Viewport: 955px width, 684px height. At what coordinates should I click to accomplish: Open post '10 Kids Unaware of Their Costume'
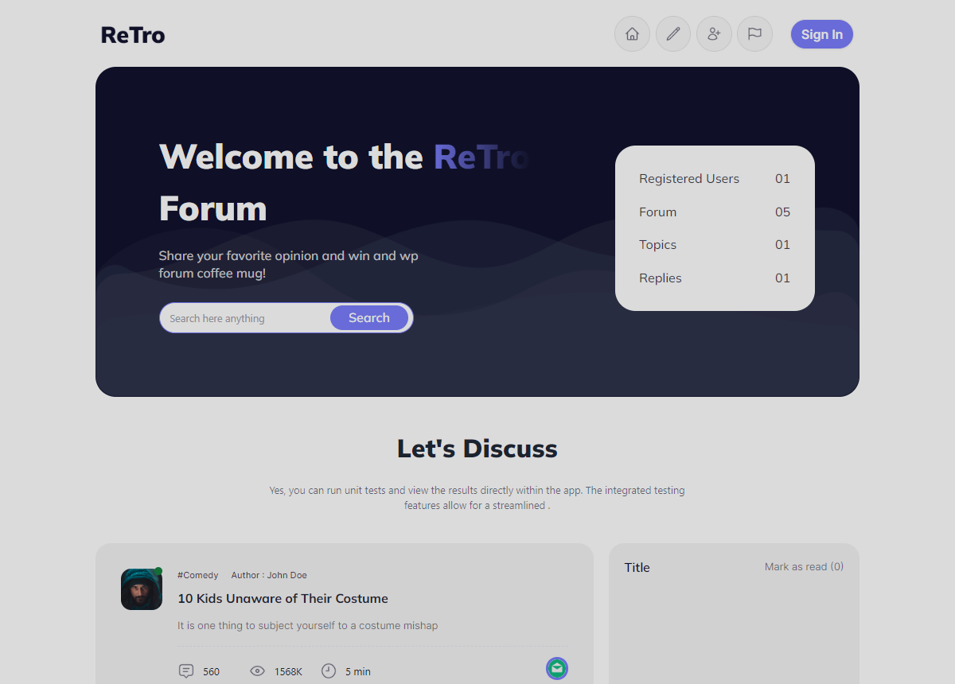point(283,598)
